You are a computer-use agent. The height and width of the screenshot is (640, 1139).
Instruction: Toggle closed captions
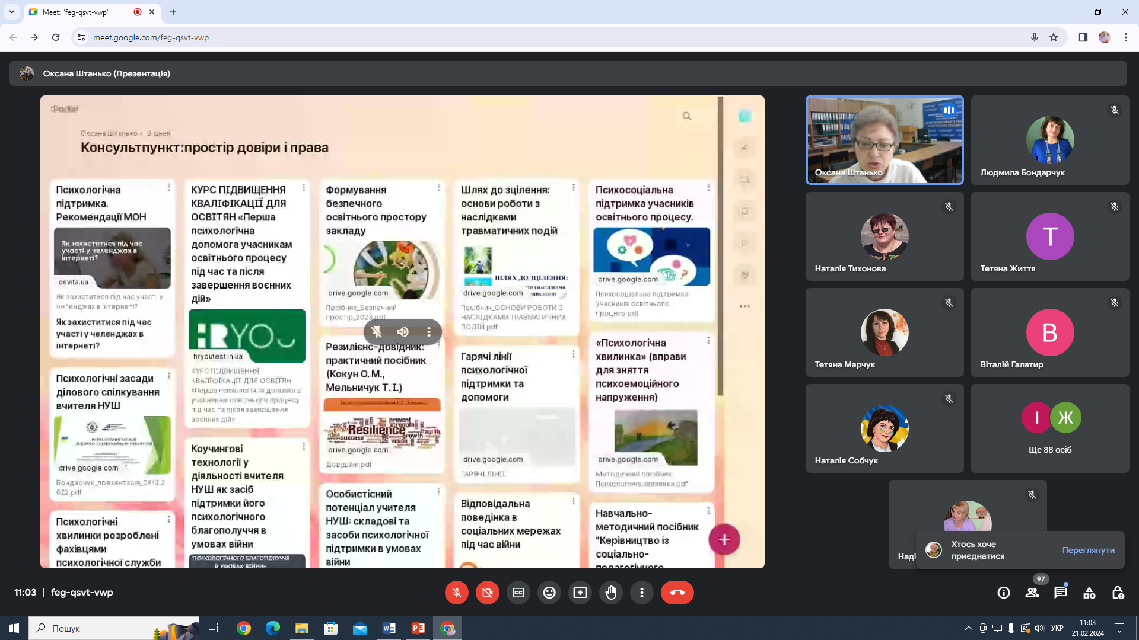pyautogui.click(x=518, y=593)
